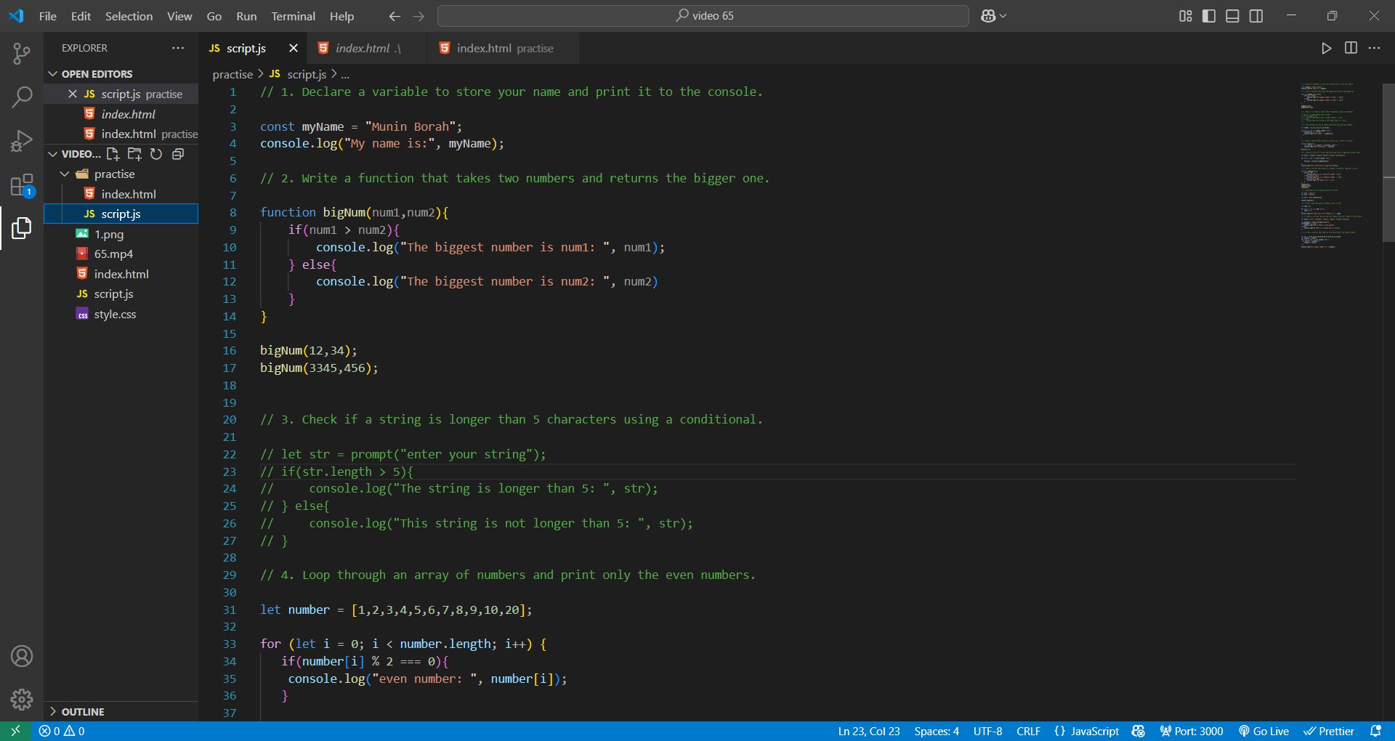Click the video 65 command center search
The height and width of the screenshot is (741, 1395).
[x=703, y=16]
